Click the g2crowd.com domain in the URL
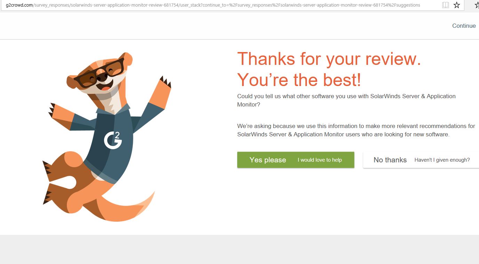 pos(19,5)
